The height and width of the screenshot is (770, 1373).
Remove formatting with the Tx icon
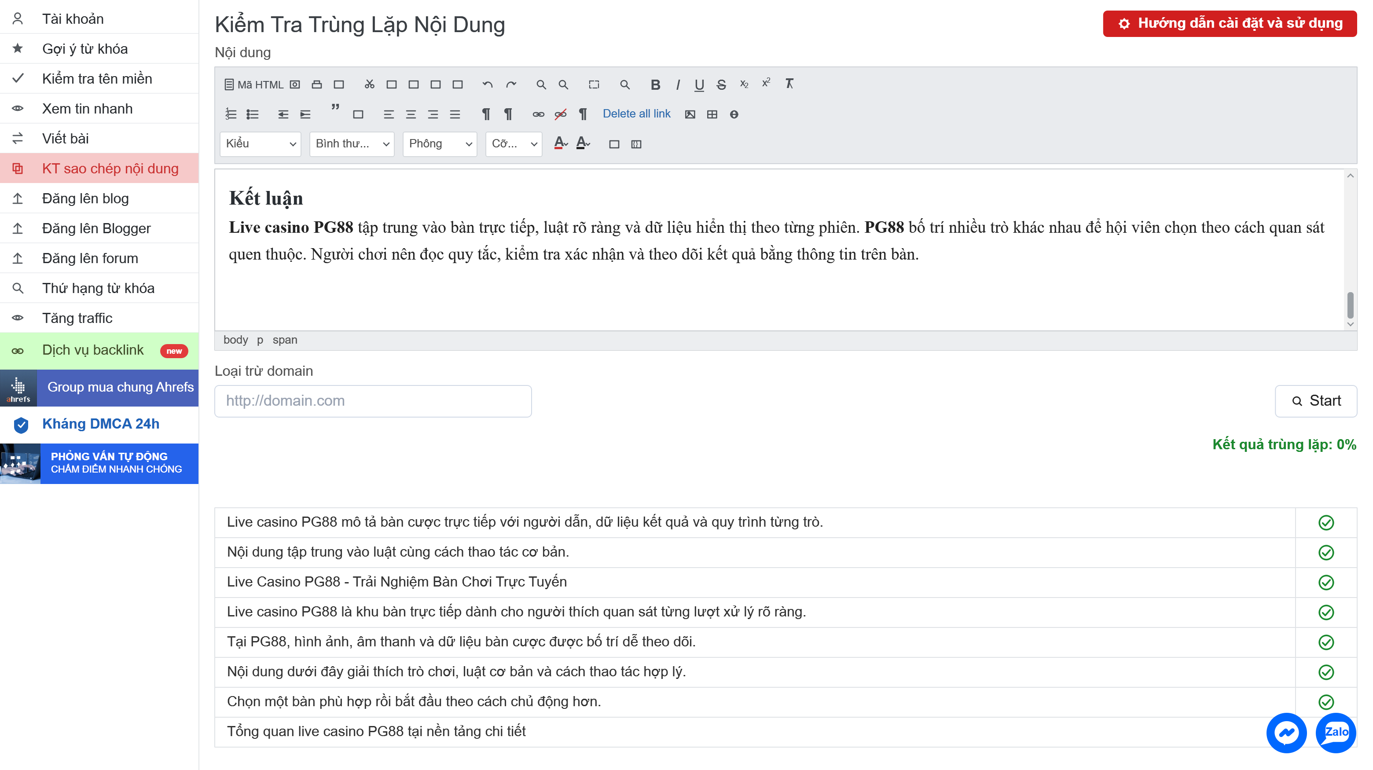[x=789, y=84]
